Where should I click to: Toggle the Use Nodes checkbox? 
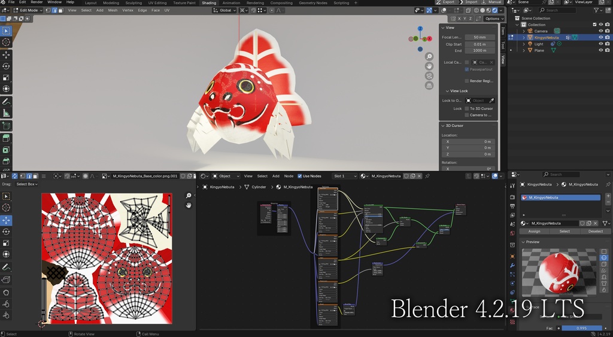(300, 176)
